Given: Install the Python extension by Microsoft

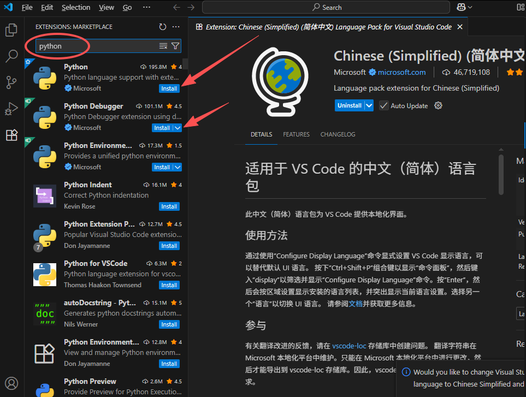Looking at the screenshot, I should (169, 88).
